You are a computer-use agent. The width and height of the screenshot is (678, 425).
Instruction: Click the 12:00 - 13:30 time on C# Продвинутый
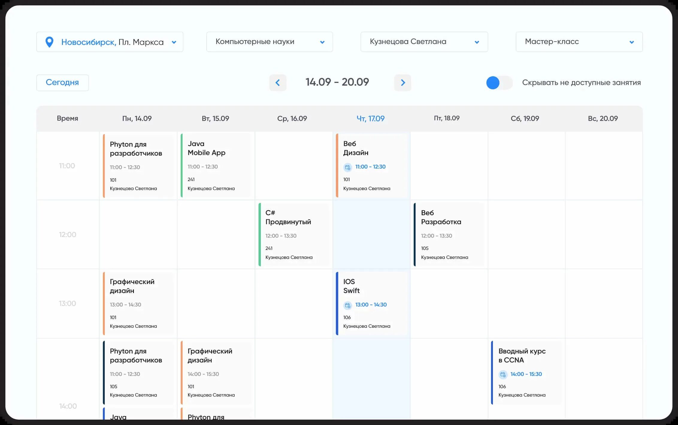pos(281,236)
